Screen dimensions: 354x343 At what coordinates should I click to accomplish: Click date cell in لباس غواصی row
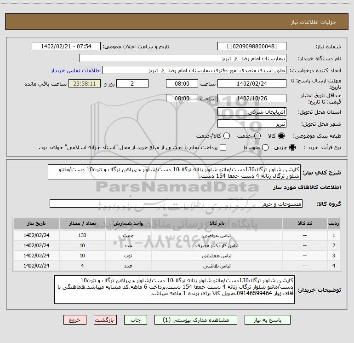click(x=36, y=235)
